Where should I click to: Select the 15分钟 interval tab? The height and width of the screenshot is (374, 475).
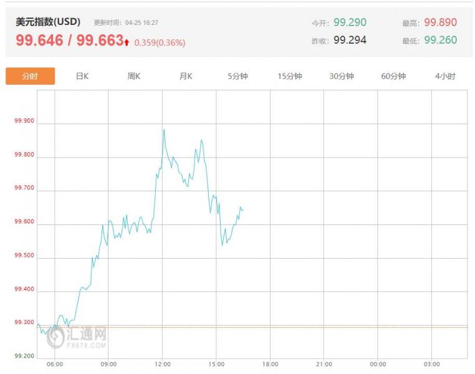(x=289, y=76)
